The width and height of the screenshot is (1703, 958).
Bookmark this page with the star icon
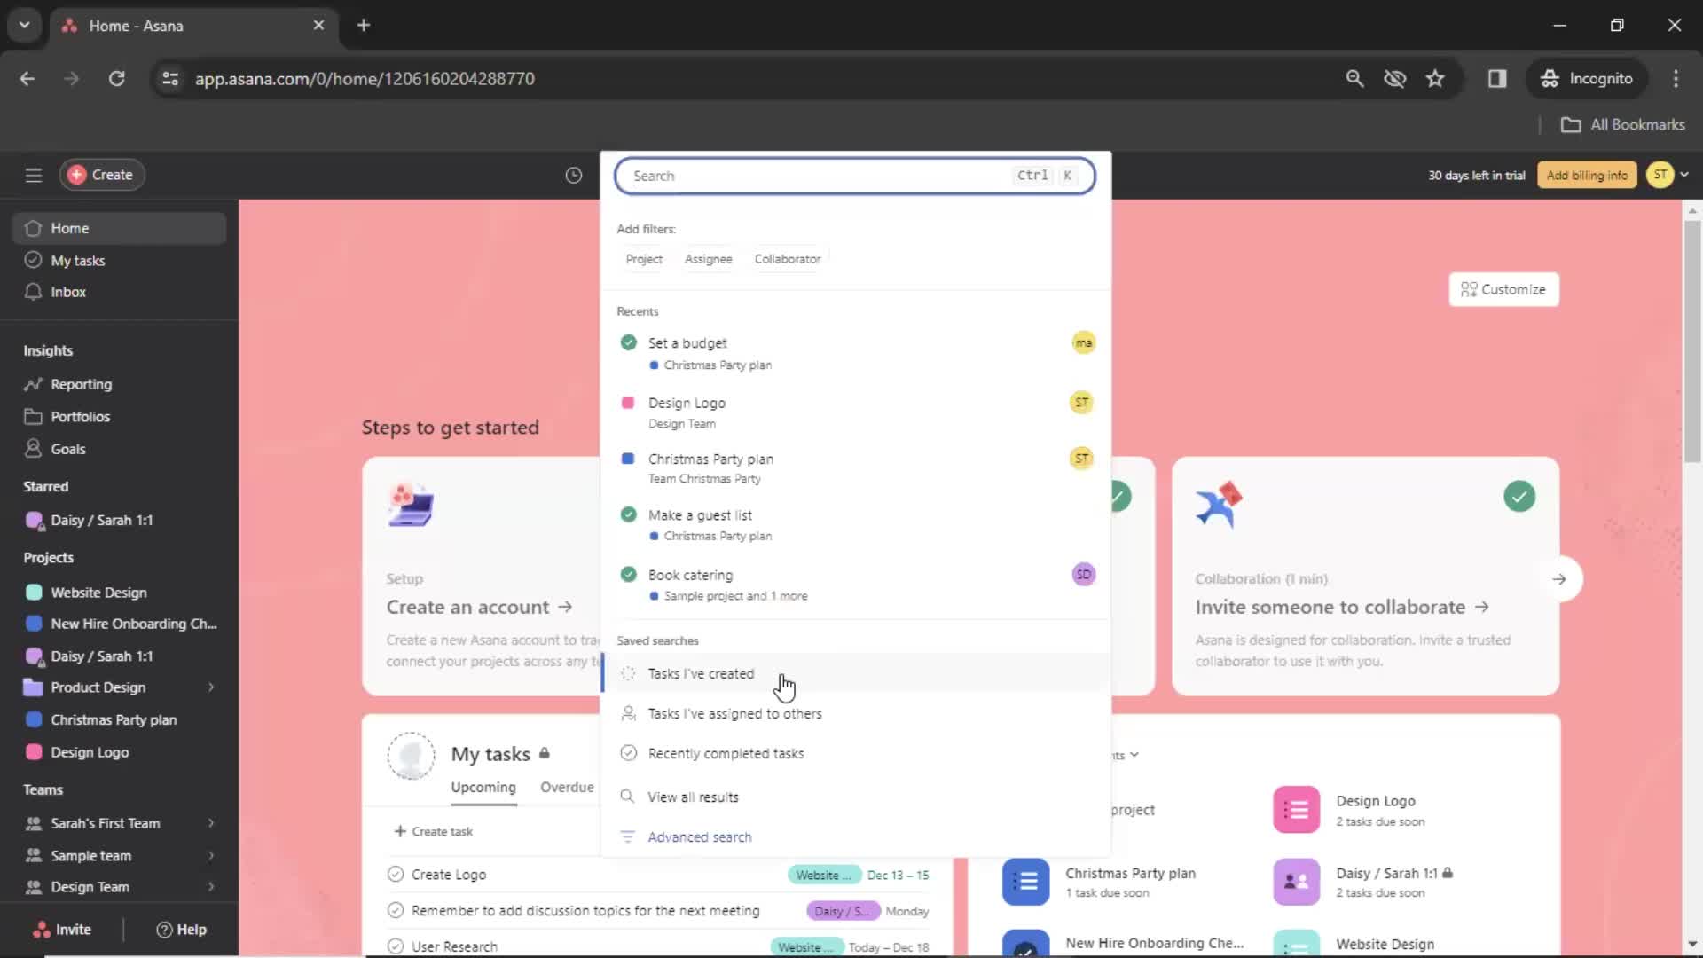[1435, 78]
